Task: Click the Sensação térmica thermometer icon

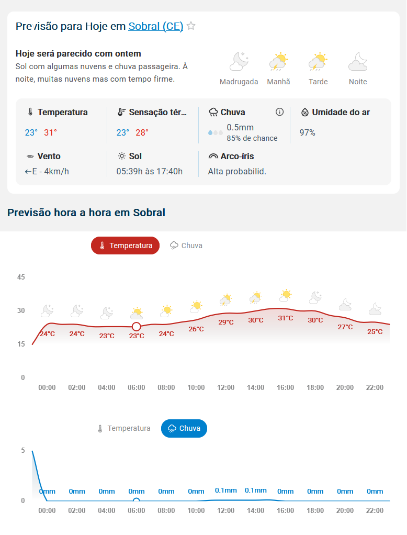Action: [x=121, y=112]
